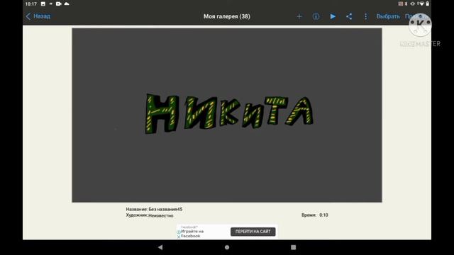454x255 pixels.
Task: Tap the clock showing 10:17
Action: click(31, 4)
